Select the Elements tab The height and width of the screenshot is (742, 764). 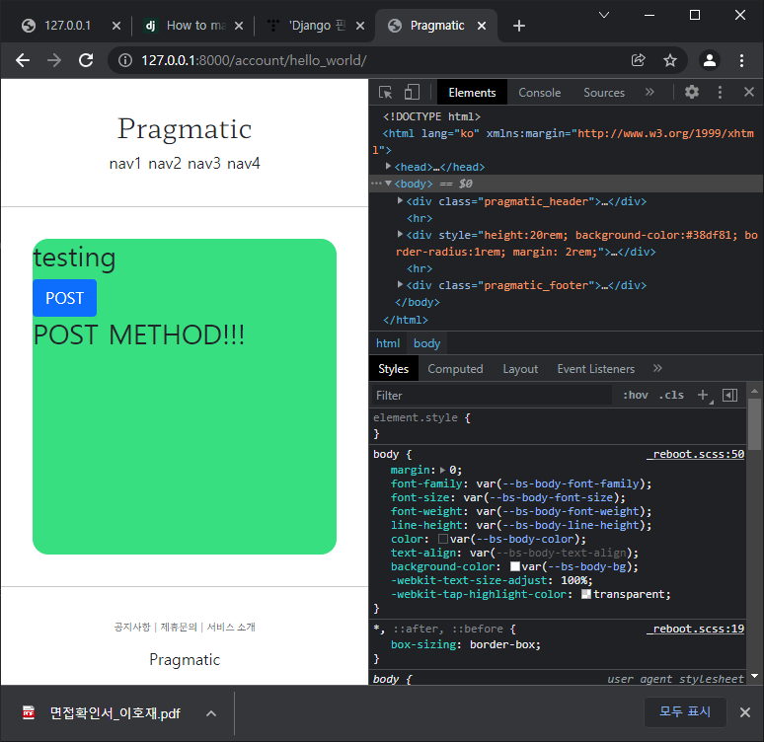click(x=472, y=93)
